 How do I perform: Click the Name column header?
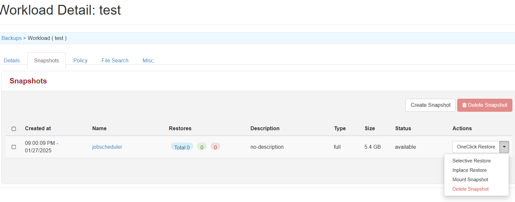[x=99, y=128]
